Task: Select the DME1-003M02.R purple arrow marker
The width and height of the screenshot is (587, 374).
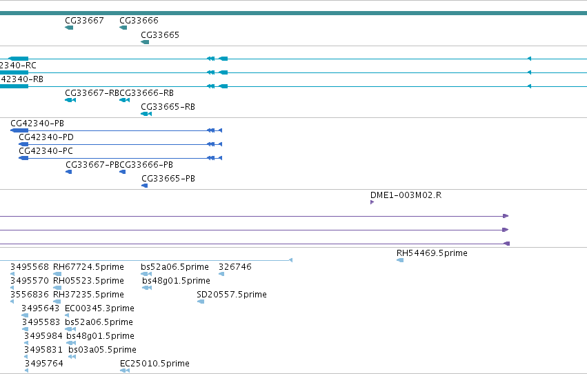Action: pos(372,202)
